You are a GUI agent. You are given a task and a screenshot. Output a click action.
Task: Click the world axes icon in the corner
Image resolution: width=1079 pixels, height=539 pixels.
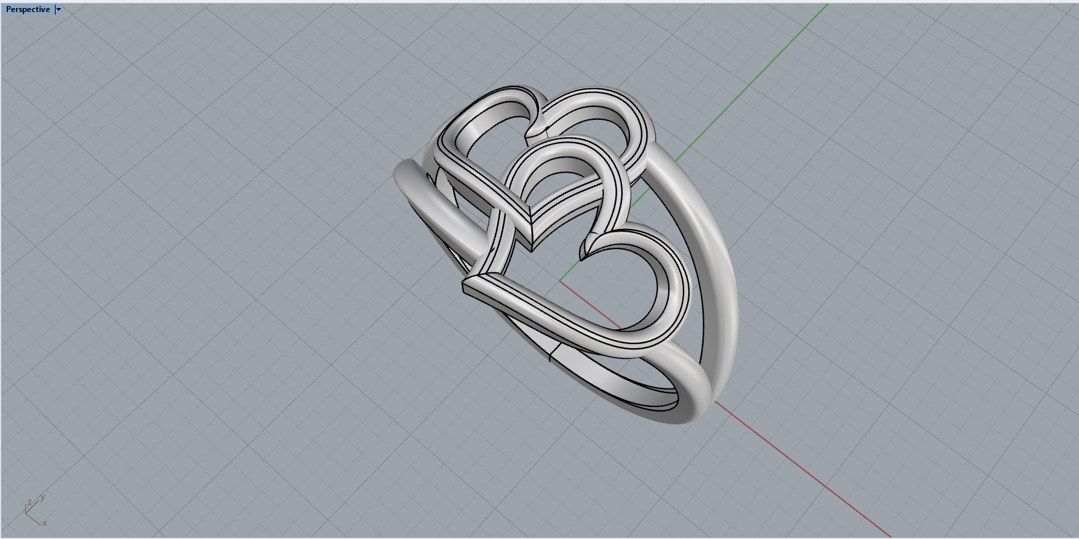35,511
